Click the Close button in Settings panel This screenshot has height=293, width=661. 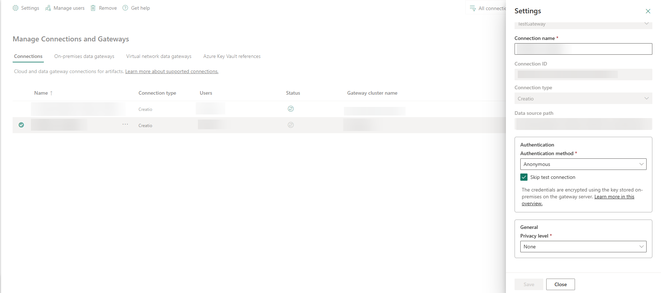(560, 284)
